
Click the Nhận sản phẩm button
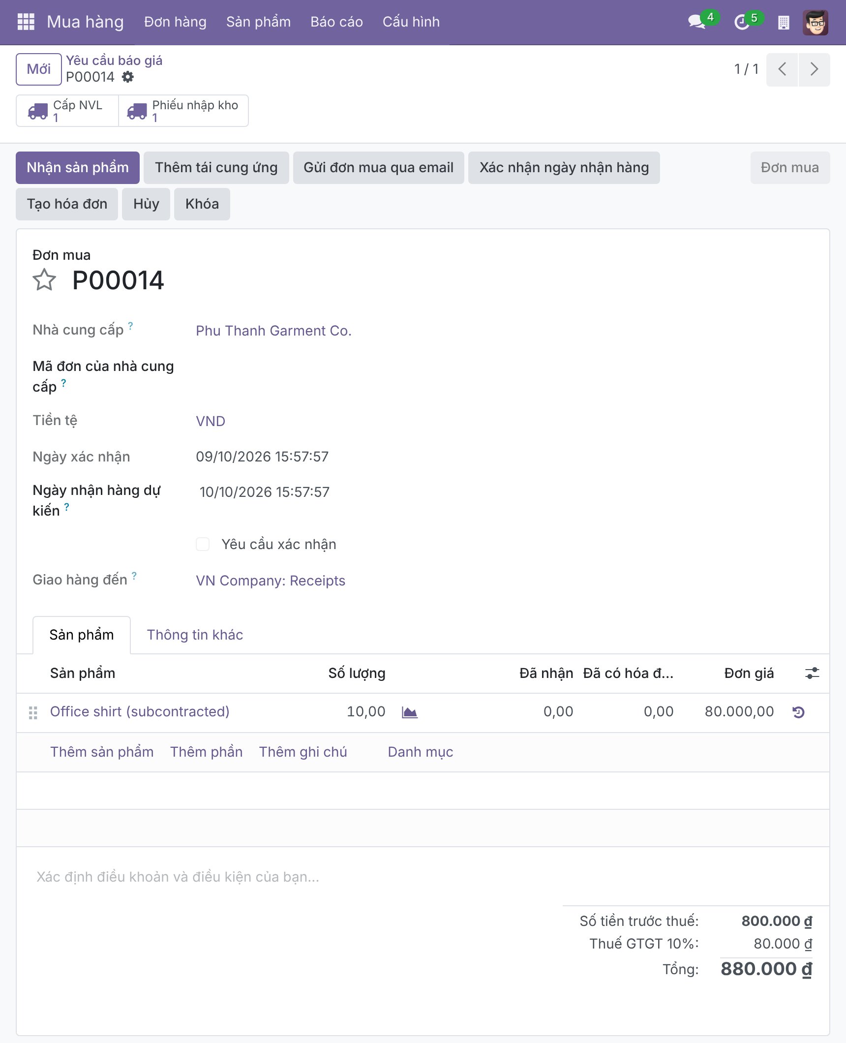click(x=78, y=168)
